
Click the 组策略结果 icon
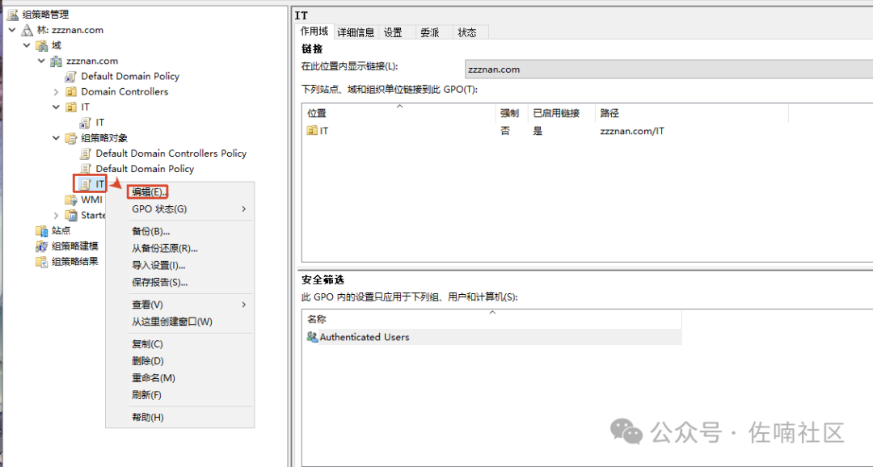click(42, 262)
